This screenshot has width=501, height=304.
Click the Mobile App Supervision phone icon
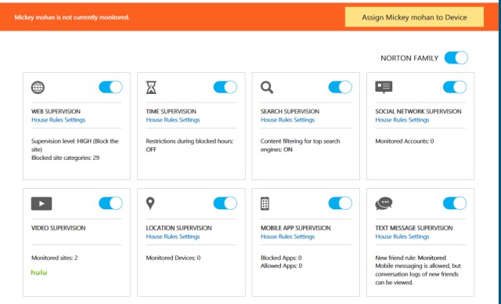click(265, 204)
